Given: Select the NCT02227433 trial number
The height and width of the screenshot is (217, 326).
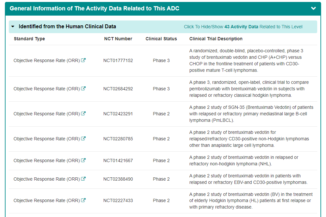Looking at the screenshot, I should tap(118, 200).
